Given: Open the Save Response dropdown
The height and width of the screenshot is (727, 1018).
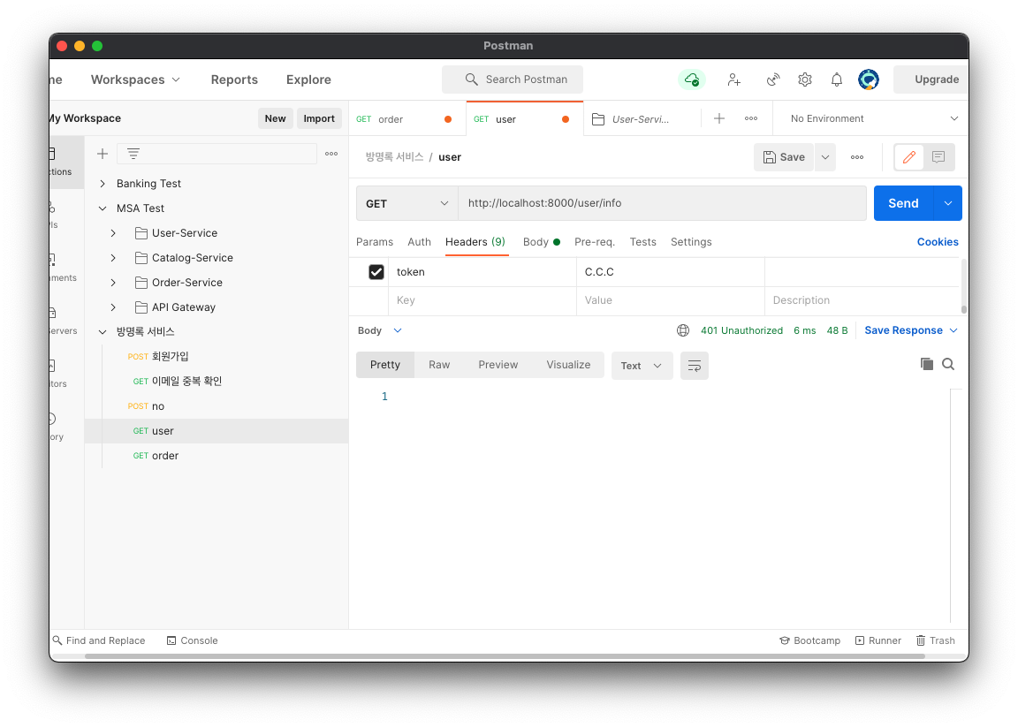Looking at the screenshot, I should (x=911, y=330).
